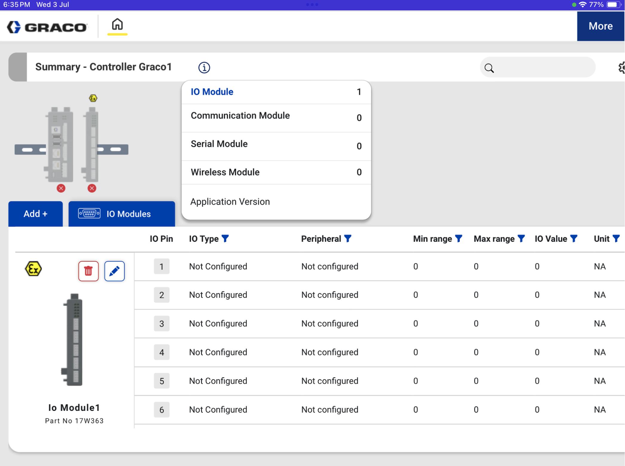Screen dimensions: 625x466
Task: Tap the three-dot multitasking indicator
Action: point(312,4)
